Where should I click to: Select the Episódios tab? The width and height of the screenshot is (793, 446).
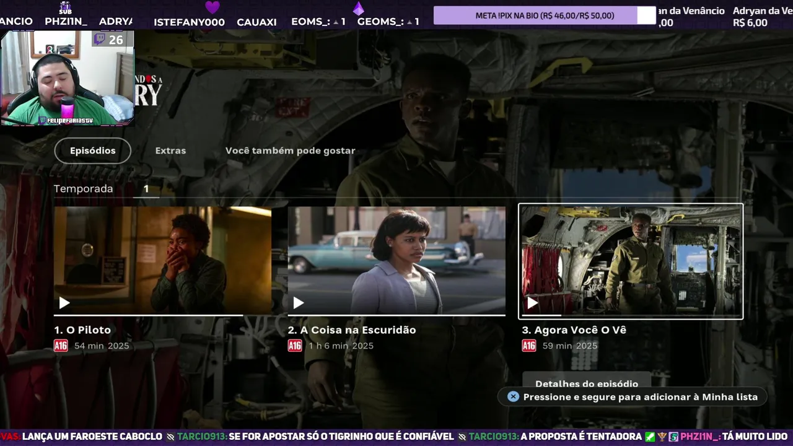coord(93,151)
